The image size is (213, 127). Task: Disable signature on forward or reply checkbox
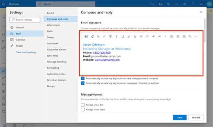click(83, 83)
